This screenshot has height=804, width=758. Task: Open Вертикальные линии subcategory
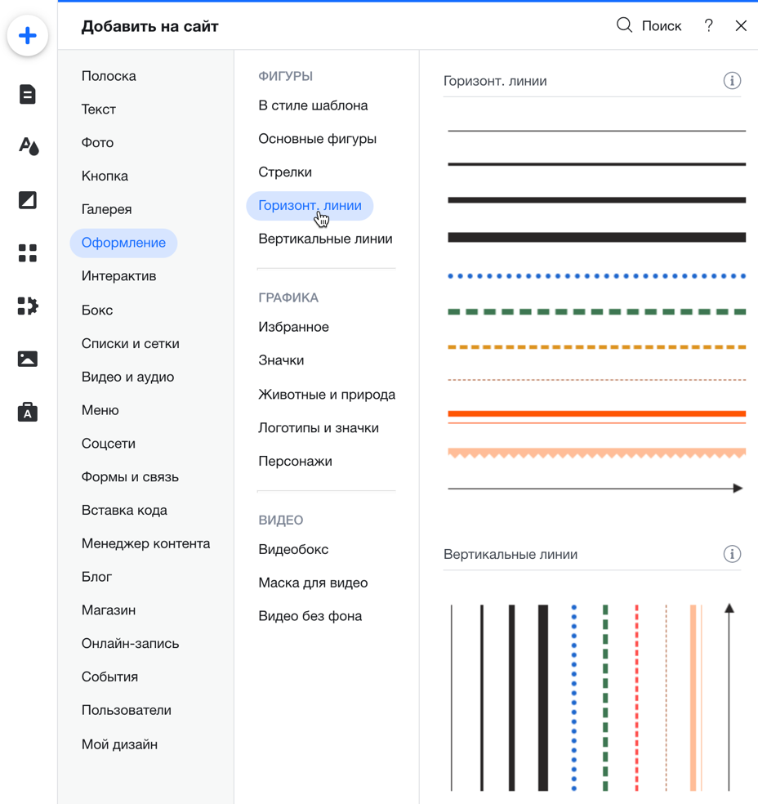pyautogui.click(x=325, y=239)
